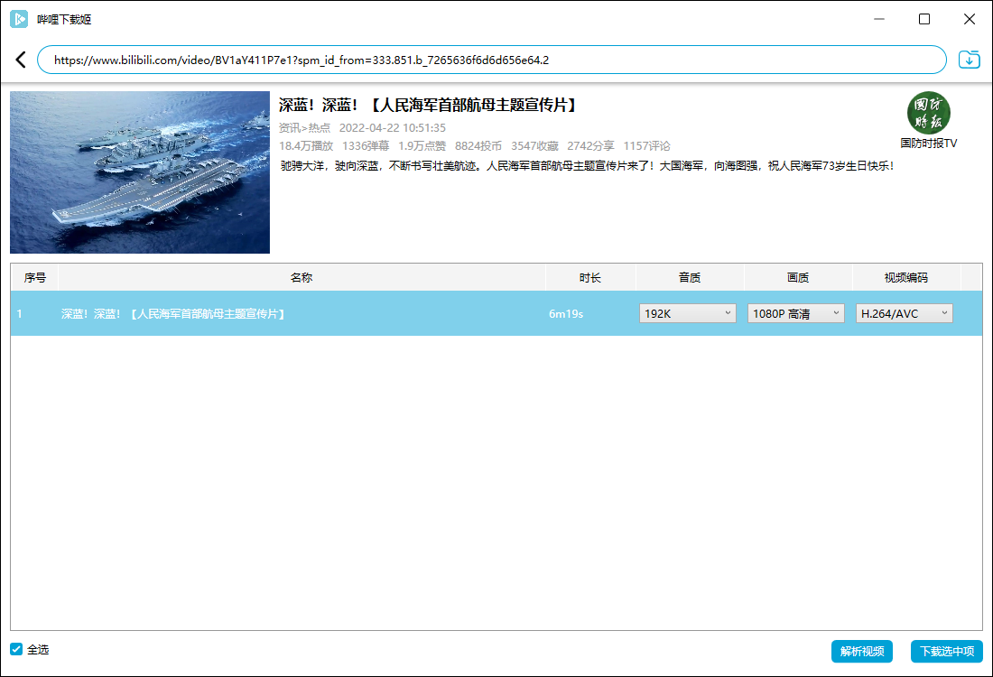Open the 国防时报TV uploader avatar
This screenshot has height=677, width=993.
(928, 113)
